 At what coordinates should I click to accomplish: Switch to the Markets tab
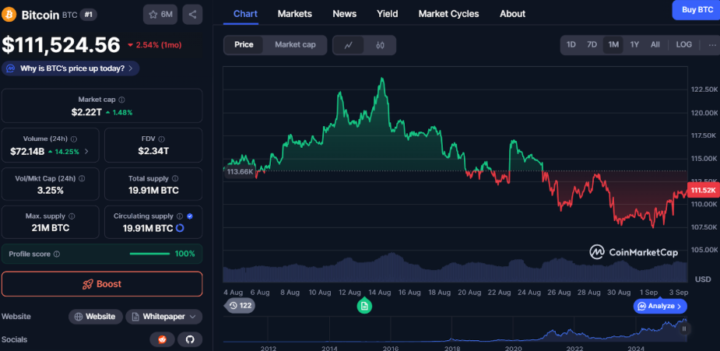coord(294,14)
